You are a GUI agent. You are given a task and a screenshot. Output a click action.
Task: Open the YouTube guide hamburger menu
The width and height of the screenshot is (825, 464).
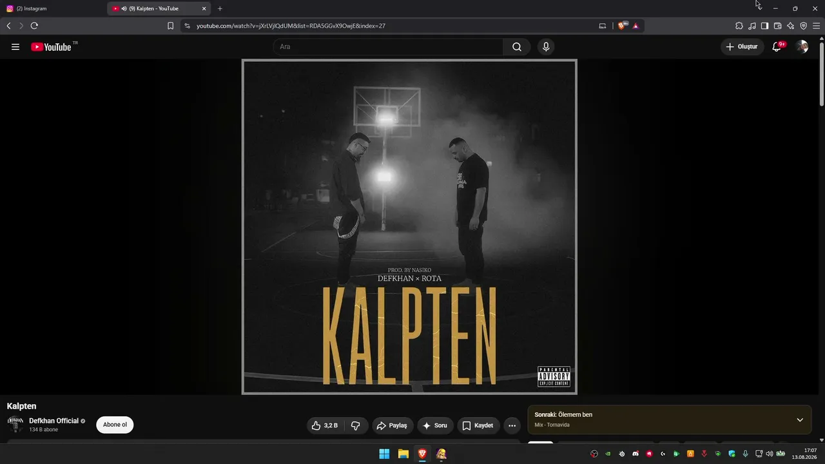15,47
